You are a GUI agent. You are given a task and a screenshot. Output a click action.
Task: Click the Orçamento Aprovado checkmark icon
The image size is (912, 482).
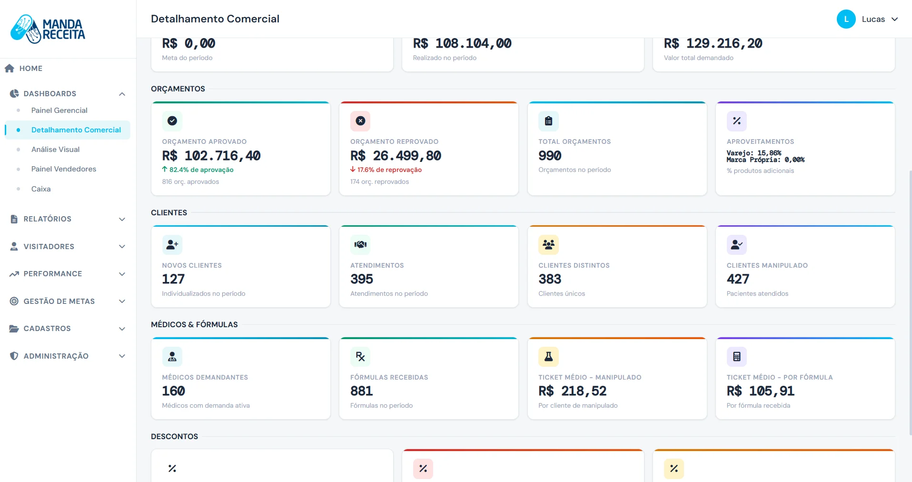(172, 121)
